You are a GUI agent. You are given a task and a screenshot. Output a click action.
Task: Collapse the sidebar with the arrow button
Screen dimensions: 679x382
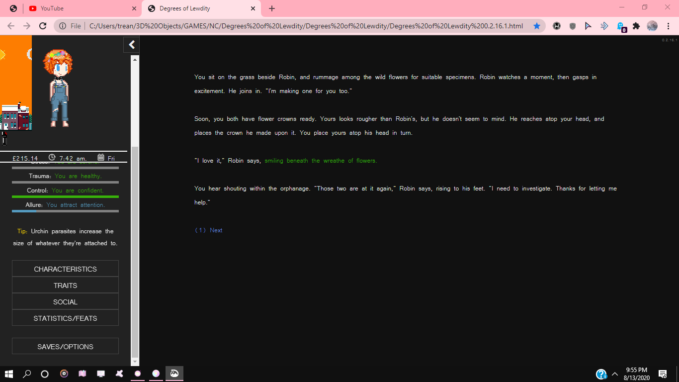132,45
